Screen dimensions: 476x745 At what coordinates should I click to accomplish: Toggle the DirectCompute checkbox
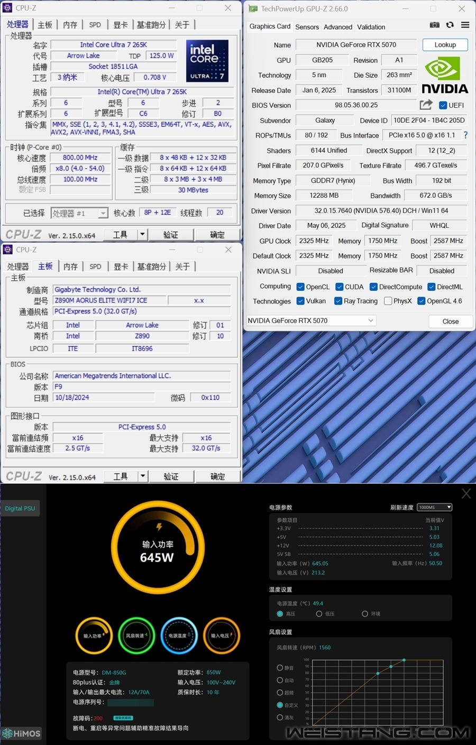373,287
